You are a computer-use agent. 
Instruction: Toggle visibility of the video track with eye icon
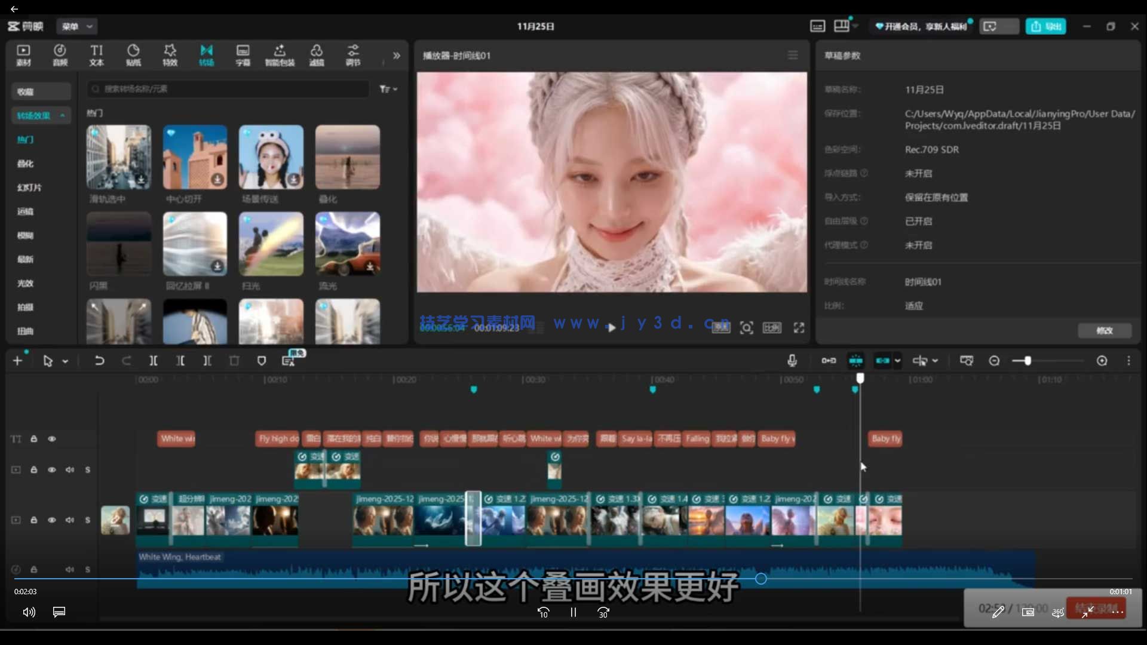tap(52, 520)
